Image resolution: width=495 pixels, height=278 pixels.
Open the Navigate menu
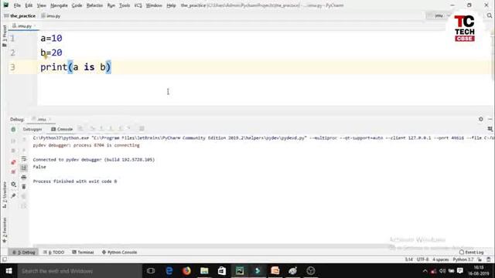[59, 5]
